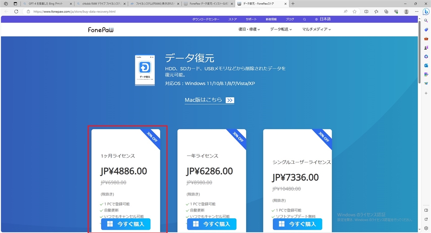Open the Games chess icon in sidebar
The image size is (431, 233).
tap(426, 48)
